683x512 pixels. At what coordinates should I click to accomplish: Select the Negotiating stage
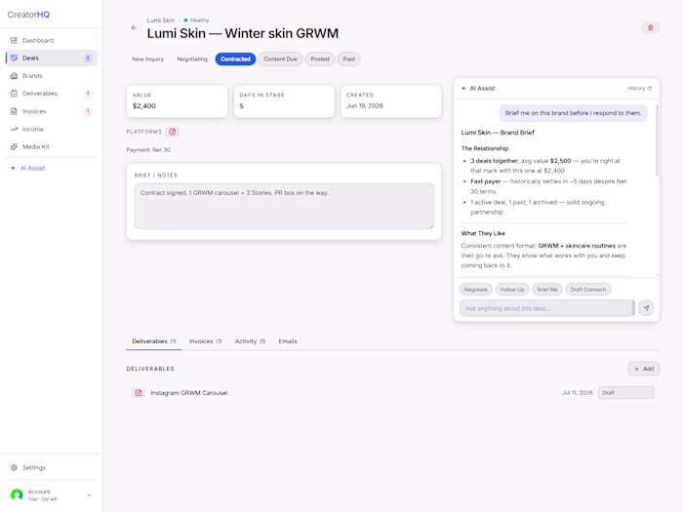(192, 59)
